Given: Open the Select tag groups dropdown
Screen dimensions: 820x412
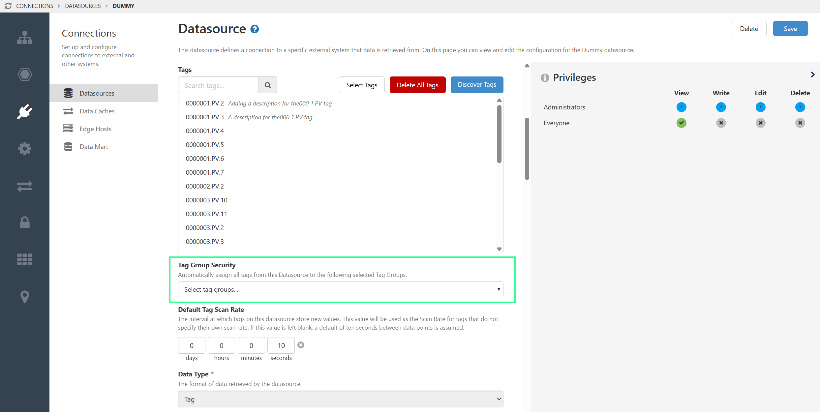Looking at the screenshot, I should click(x=340, y=289).
